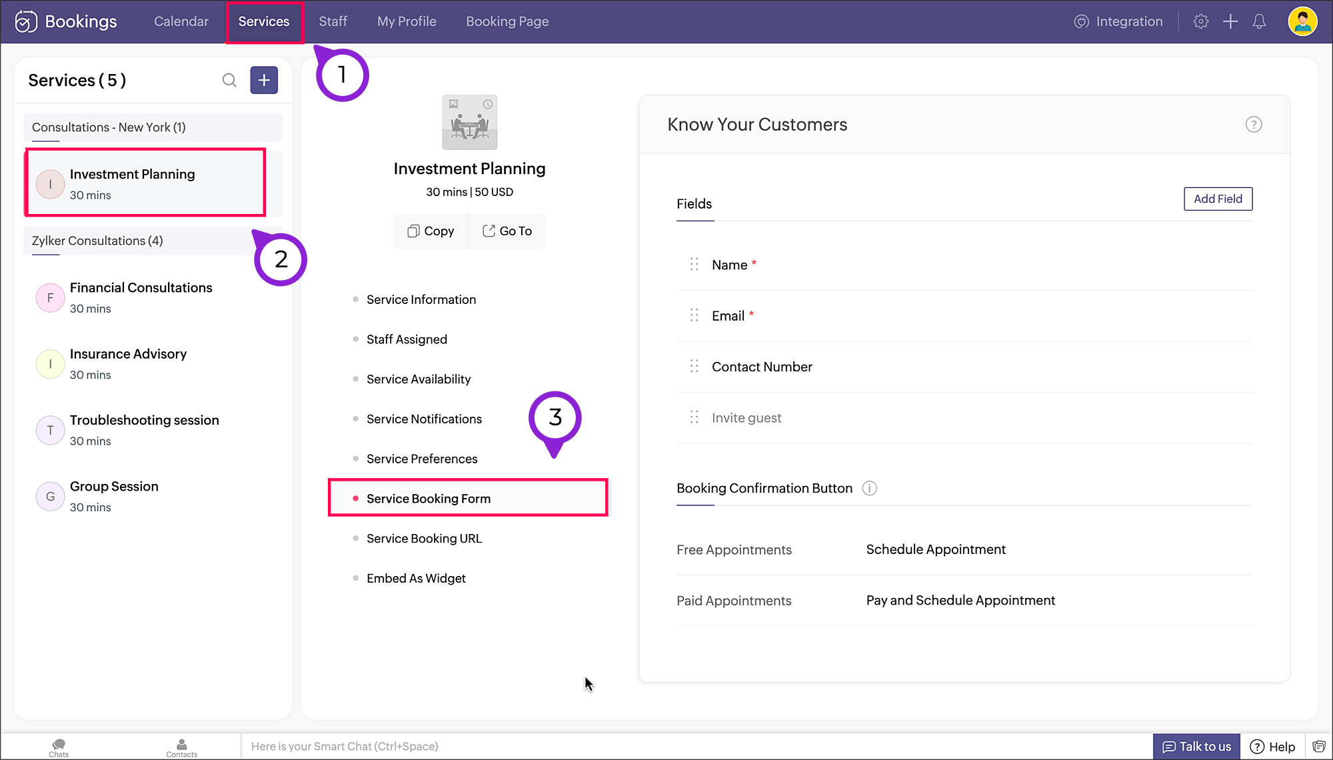This screenshot has height=760, width=1333.
Task: Open the notifications bell
Action: click(x=1259, y=21)
